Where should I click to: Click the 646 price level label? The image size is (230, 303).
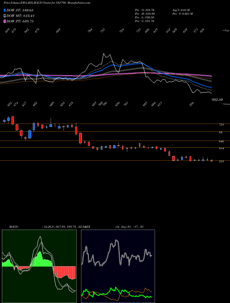(221, 141)
